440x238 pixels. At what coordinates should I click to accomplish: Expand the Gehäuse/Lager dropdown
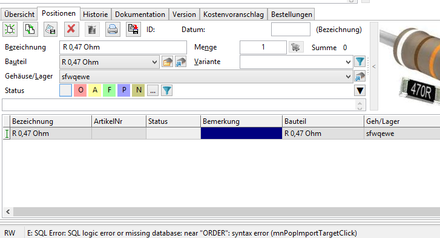pyautogui.click(x=348, y=77)
